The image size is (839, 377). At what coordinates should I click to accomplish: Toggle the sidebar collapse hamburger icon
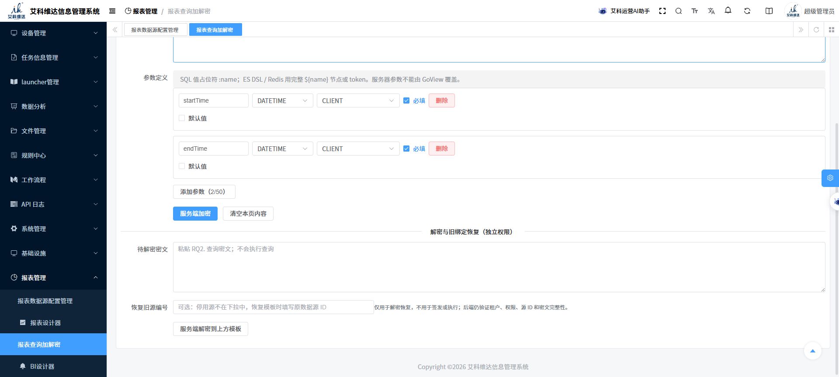click(x=112, y=11)
